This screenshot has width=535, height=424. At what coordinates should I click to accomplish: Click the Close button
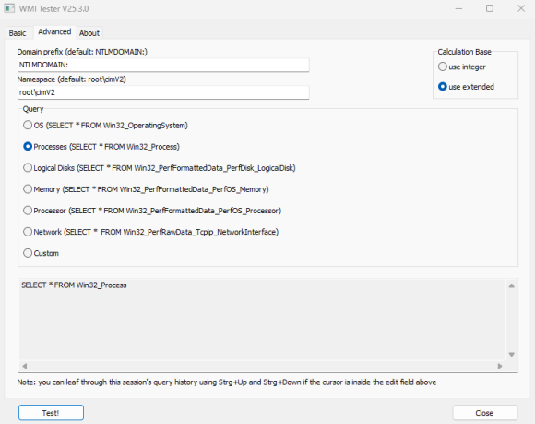point(485,413)
